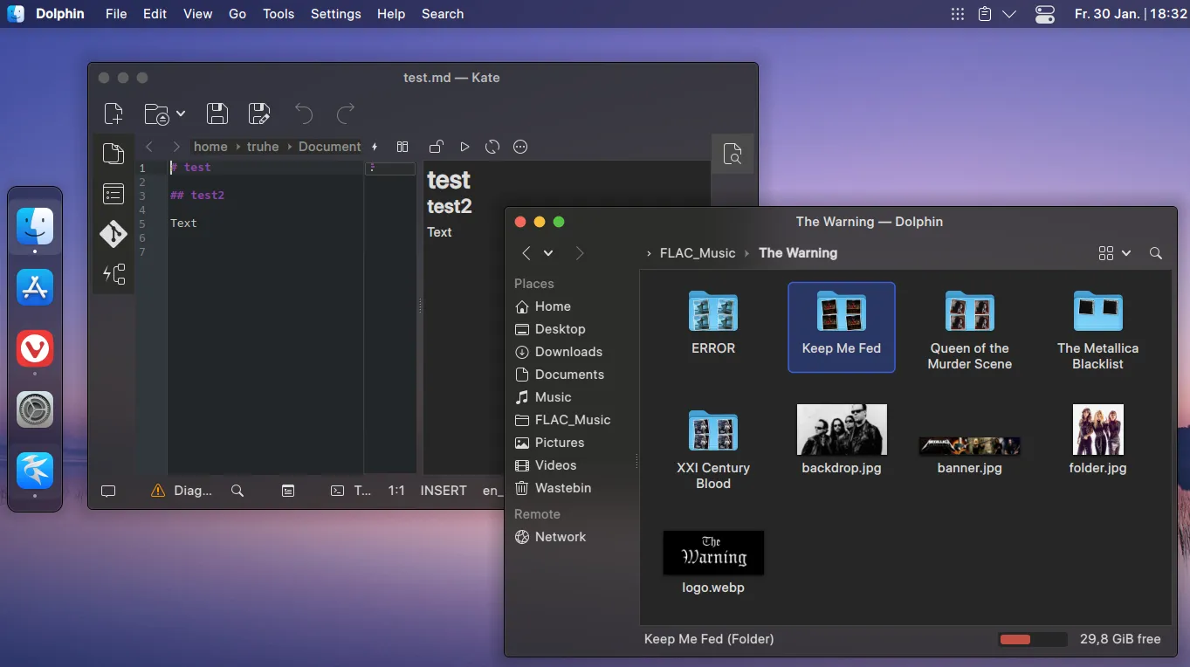Undo the last edit in Kate

(303, 113)
